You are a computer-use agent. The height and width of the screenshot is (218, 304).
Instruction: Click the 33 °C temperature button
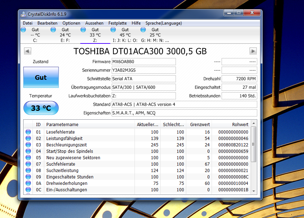coord(41,108)
